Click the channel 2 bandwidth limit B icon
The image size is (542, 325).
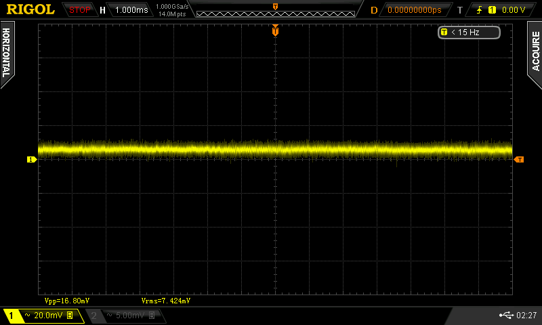(x=152, y=315)
